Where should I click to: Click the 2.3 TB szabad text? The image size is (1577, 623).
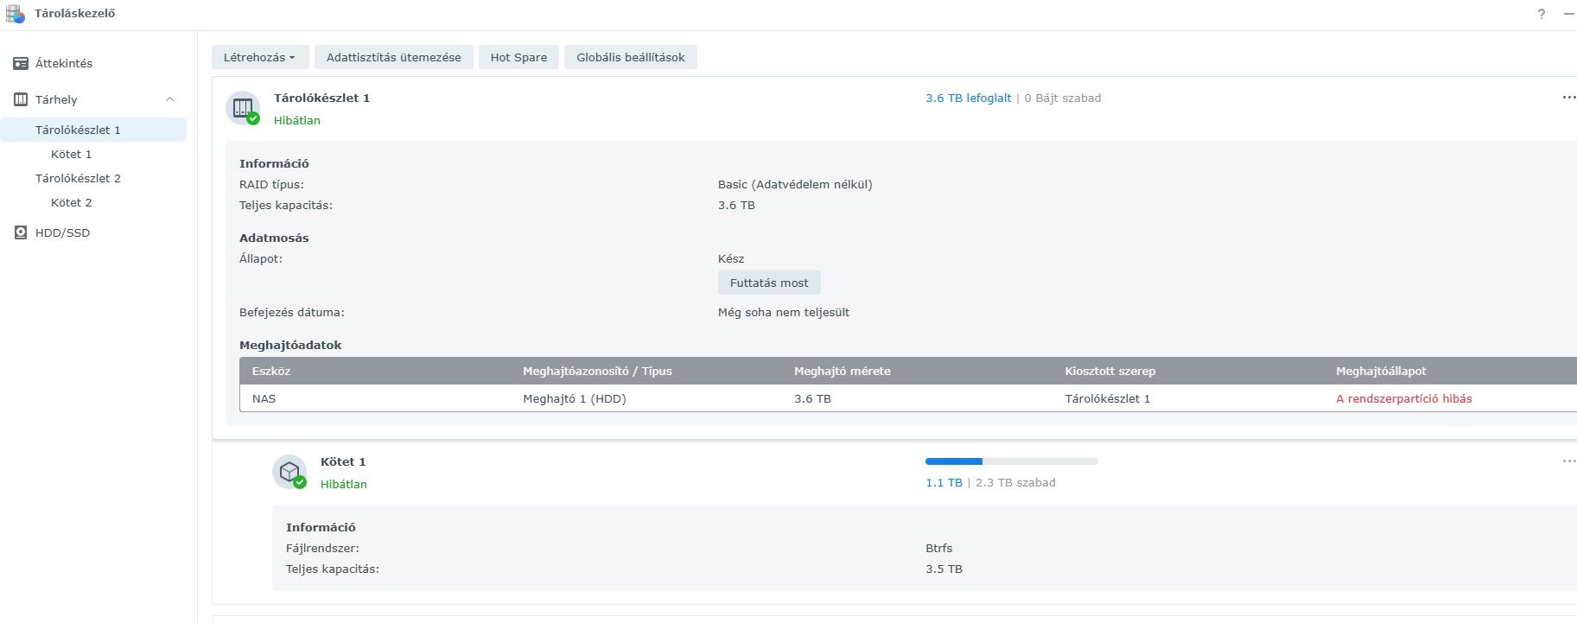pos(1015,483)
